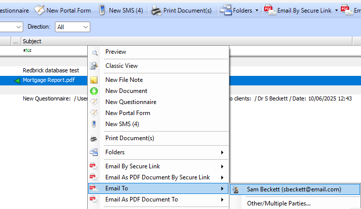The width and height of the screenshot is (361, 209).
Task: Click the Email By Secure Link PDF toolbar icon
Action: click(x=270, y=10)
